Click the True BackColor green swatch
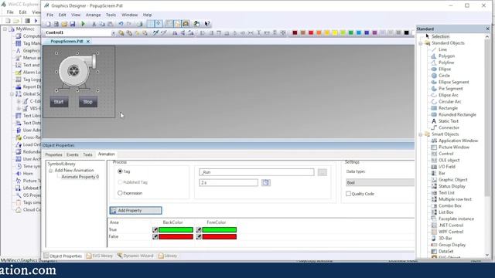The height and width of the screenshot is (278, 495). click(176, 230)
